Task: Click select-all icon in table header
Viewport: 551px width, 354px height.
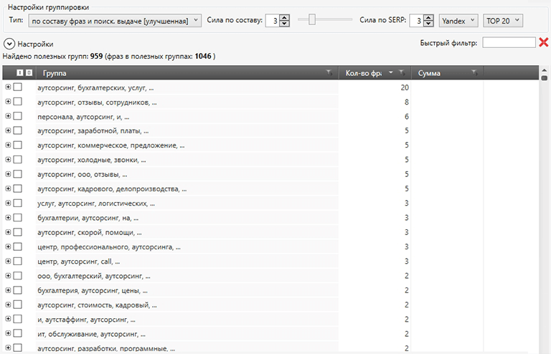Action: pos(19,73)
